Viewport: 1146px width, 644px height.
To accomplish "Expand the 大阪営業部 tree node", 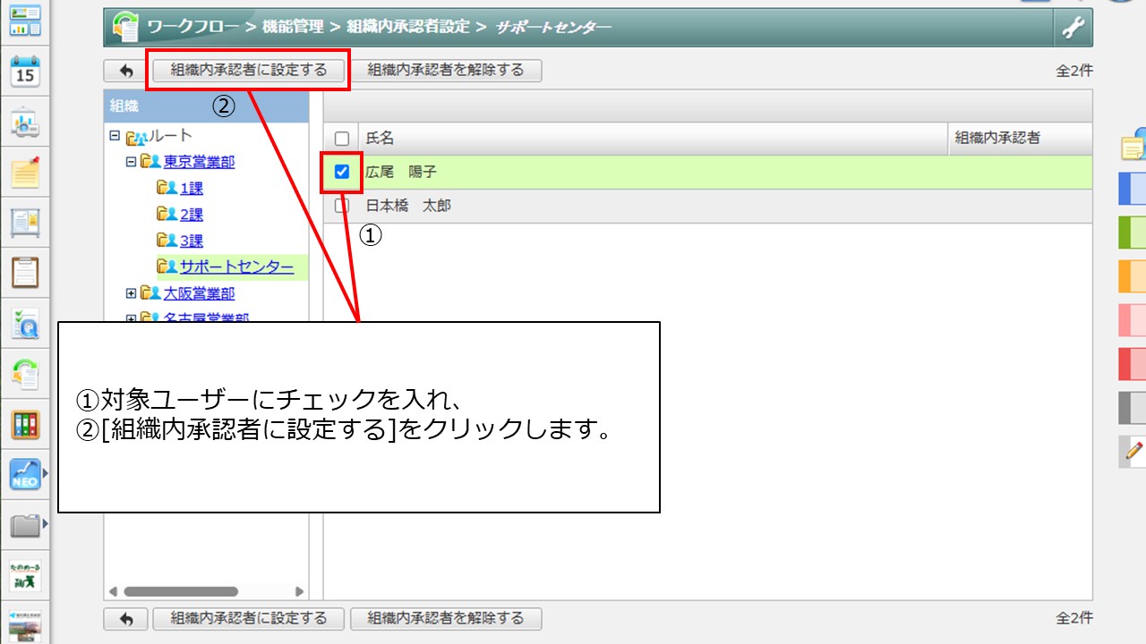I will 131,293.
